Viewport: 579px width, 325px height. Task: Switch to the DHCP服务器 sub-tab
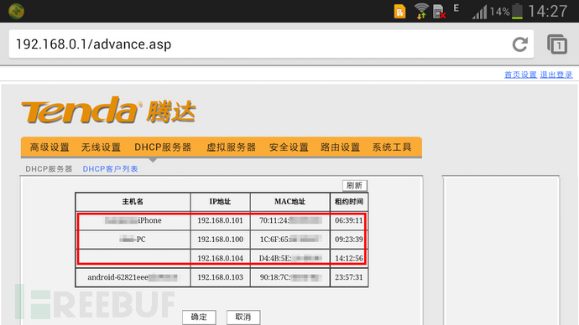(x=49, y=168)
